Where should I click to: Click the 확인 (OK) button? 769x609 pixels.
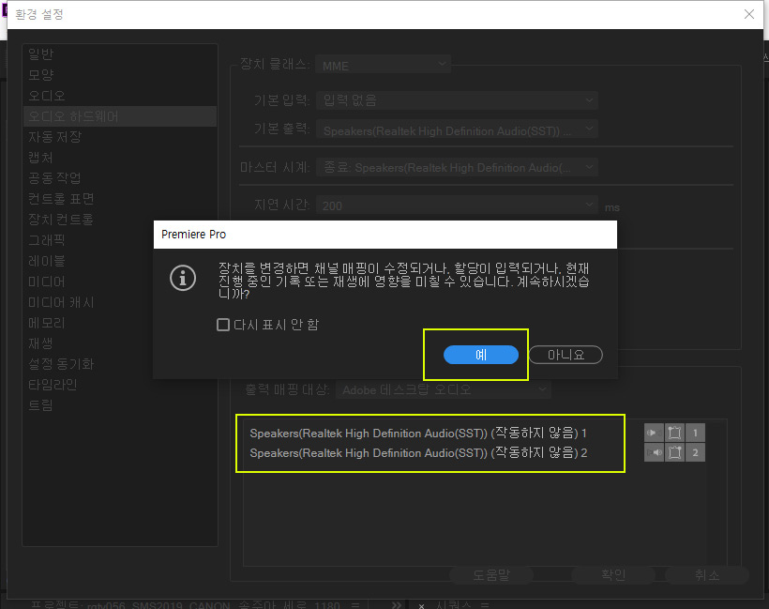pos(613,574)
